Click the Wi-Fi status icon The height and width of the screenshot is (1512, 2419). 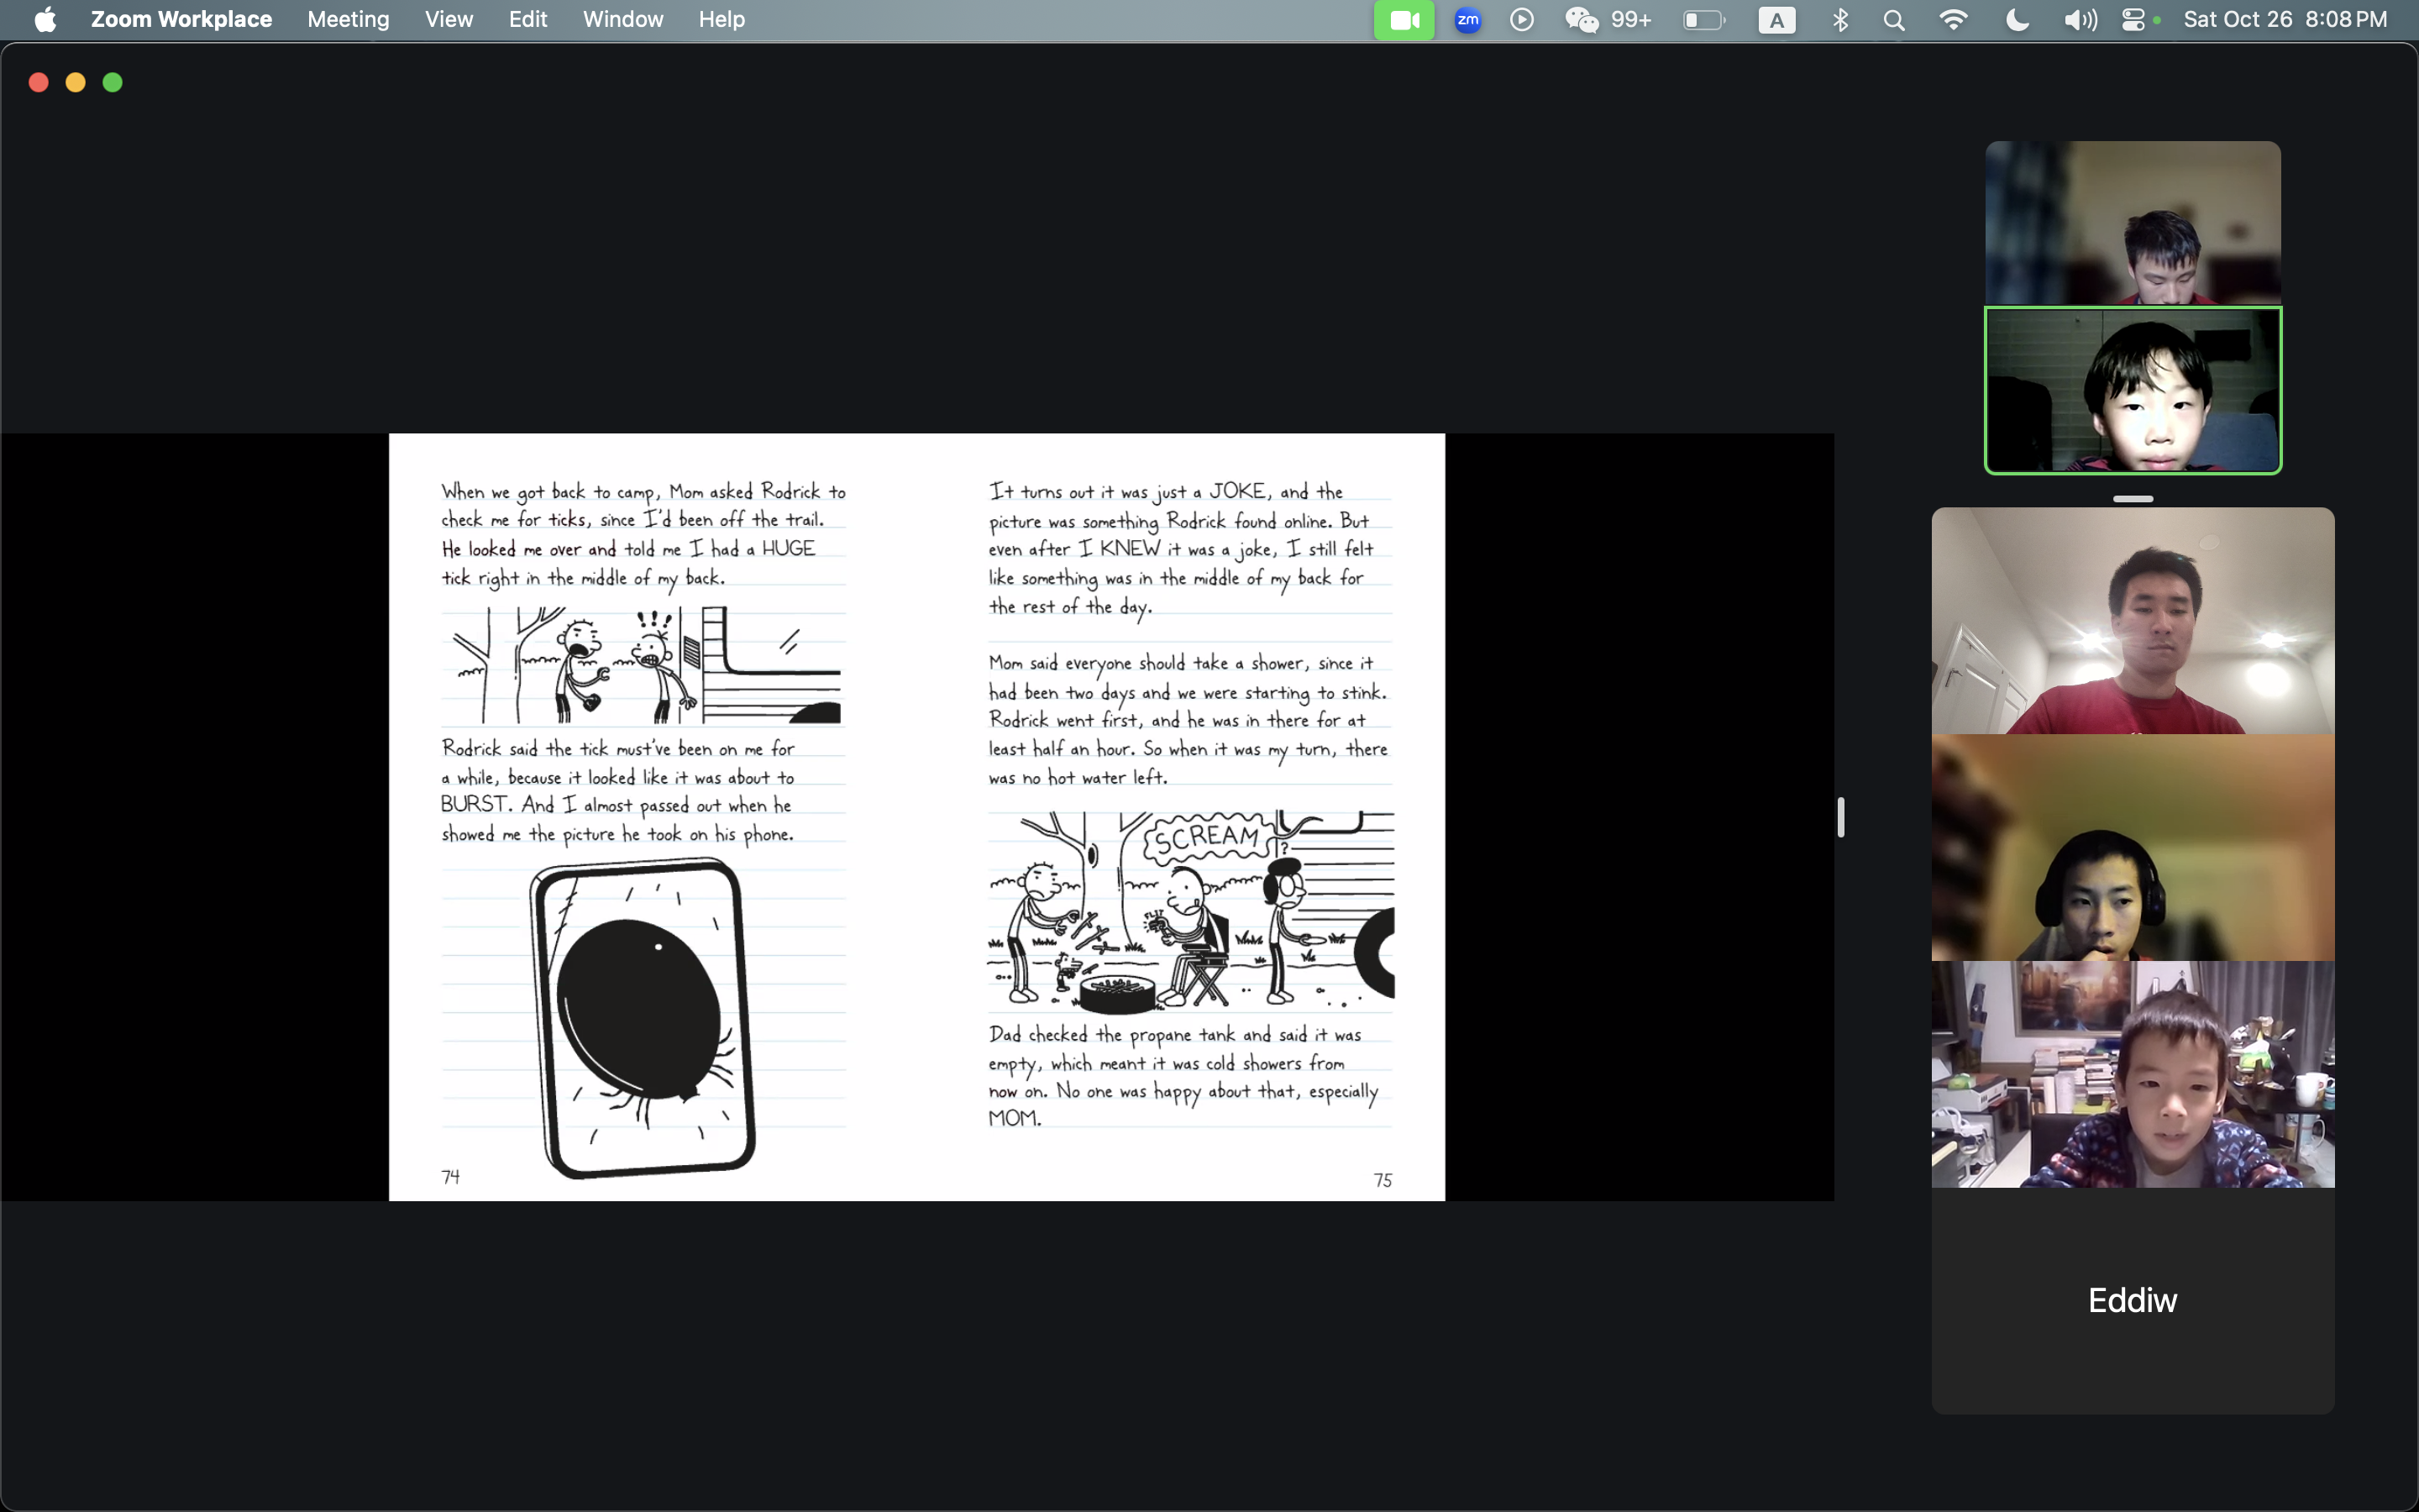click(1953, 20)
